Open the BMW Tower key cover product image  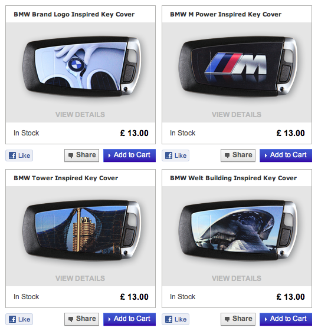[x=81, y=230]
